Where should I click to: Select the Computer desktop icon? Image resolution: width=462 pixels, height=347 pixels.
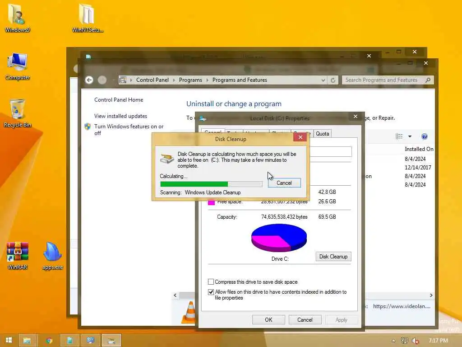tap(18, 66)
